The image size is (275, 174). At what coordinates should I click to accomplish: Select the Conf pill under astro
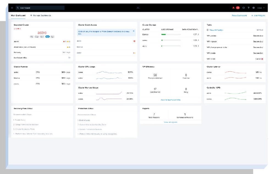pyautogui.click(x=42, y=36)
